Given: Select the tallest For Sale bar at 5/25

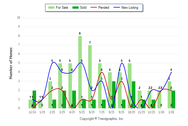Looking at the screenshot, I should (x=80, y=72).
